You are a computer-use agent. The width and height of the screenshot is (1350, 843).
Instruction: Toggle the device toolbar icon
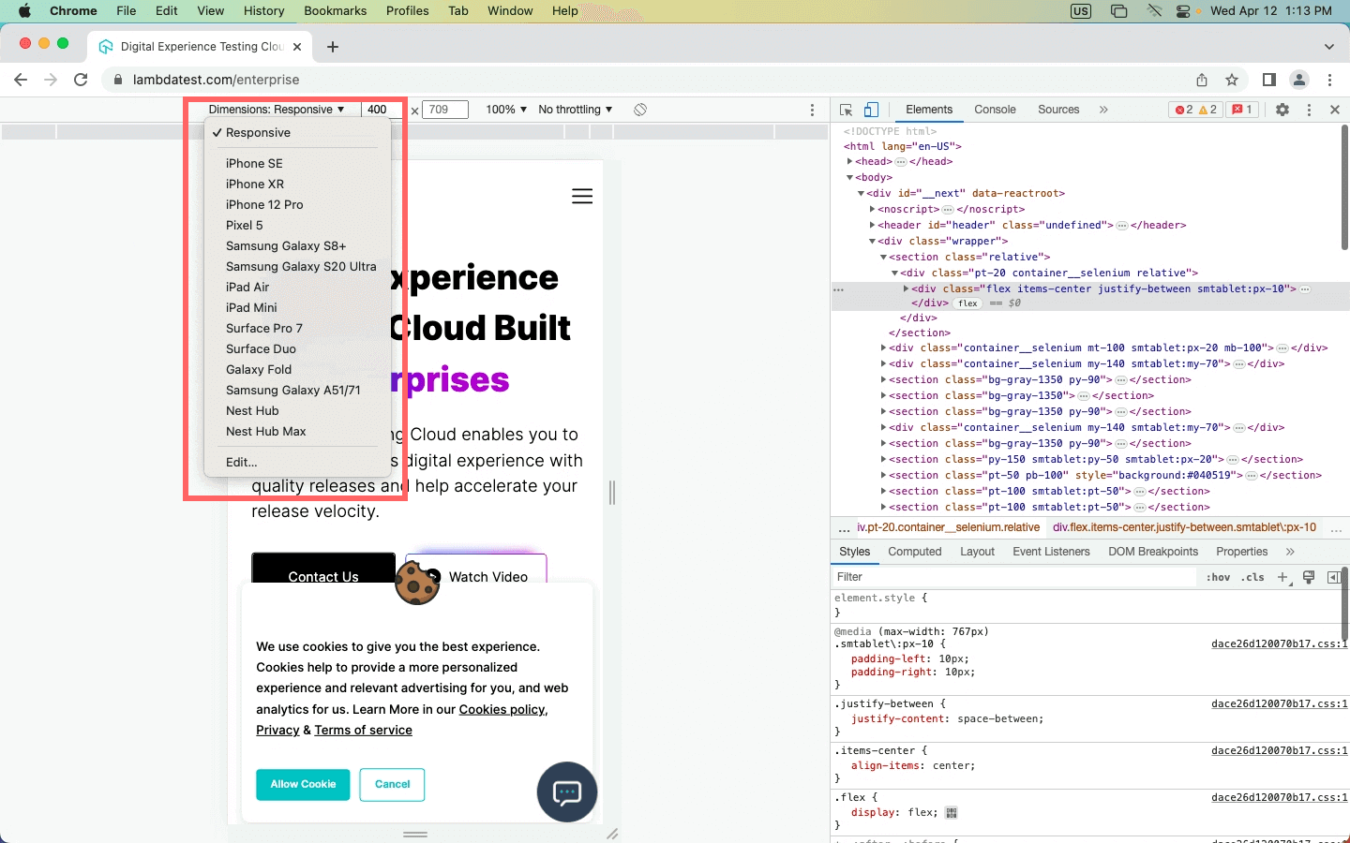[872, 110]
